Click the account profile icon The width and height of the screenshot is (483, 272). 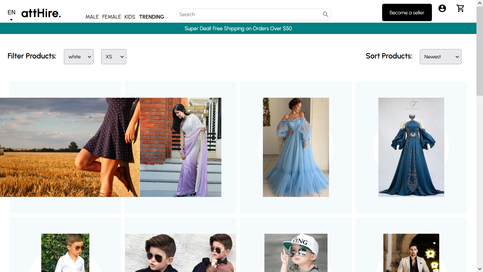pos(442,8)
